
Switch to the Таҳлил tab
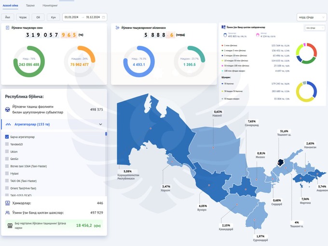[30, 5]
